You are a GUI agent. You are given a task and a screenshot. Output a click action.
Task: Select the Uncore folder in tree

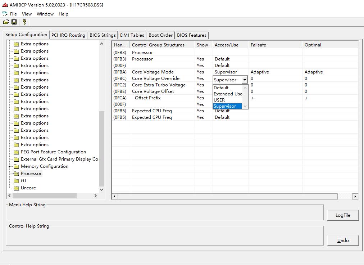[28, 188]
